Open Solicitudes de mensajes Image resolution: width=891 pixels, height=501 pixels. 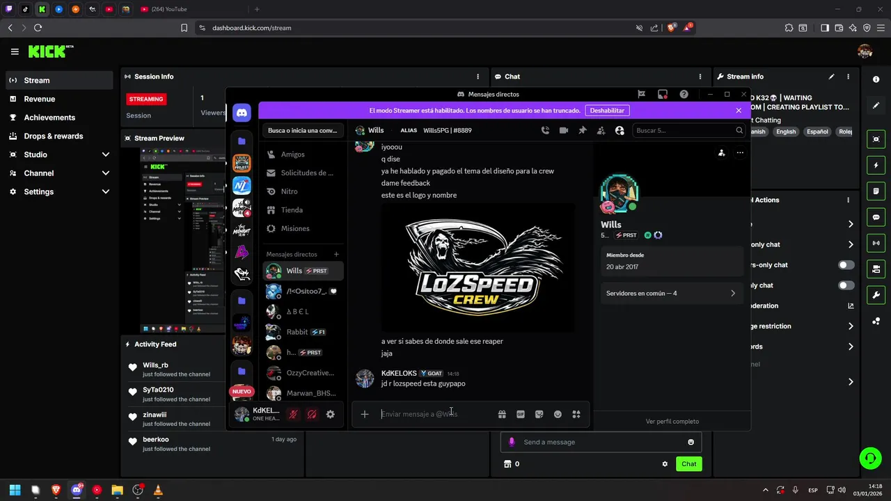tap(304, 173)
